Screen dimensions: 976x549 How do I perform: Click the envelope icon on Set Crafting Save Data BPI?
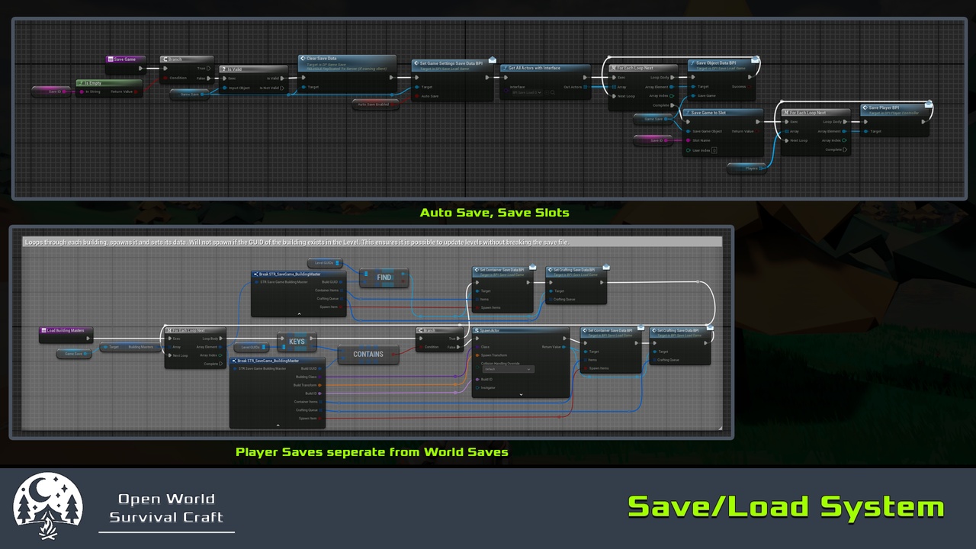(711, 327)
